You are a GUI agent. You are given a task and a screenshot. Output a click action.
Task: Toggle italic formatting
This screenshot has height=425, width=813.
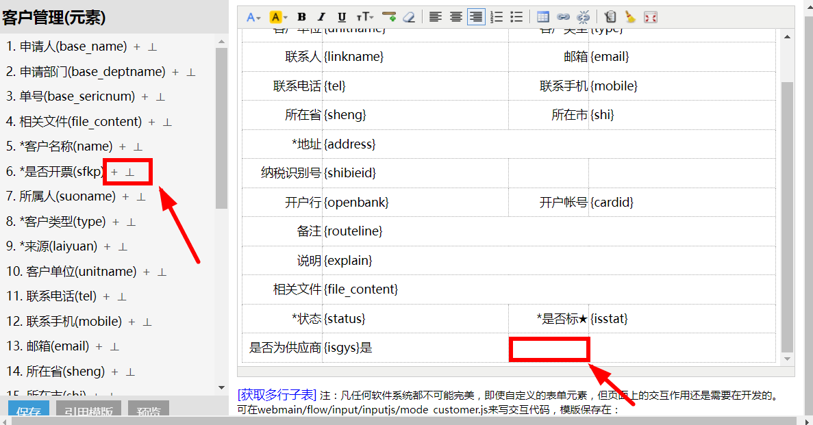point(321,17)
